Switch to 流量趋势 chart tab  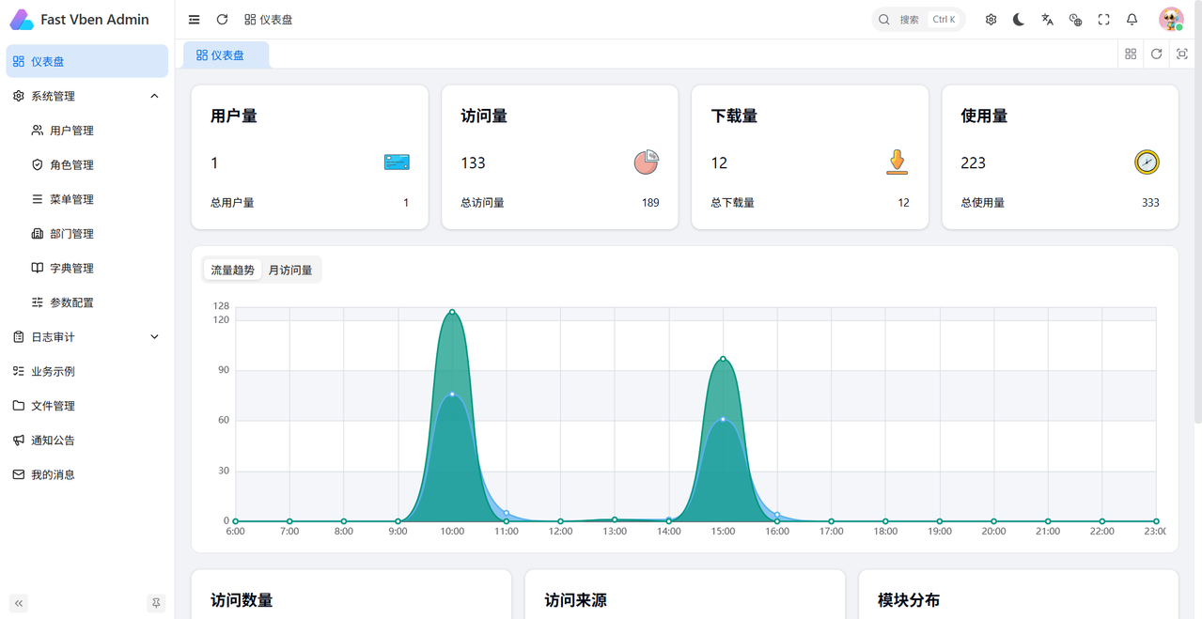click(x=232, y=270)
